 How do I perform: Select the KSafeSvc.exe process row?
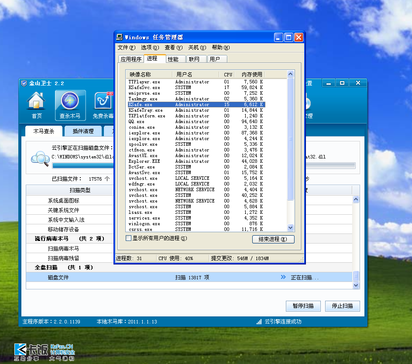[196, 88]
